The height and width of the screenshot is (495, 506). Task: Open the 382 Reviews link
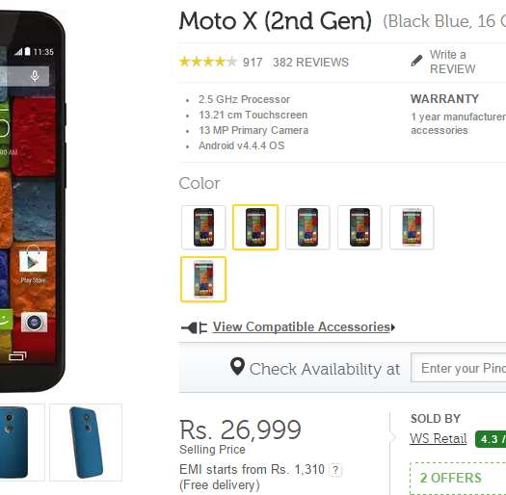point(310,63)
